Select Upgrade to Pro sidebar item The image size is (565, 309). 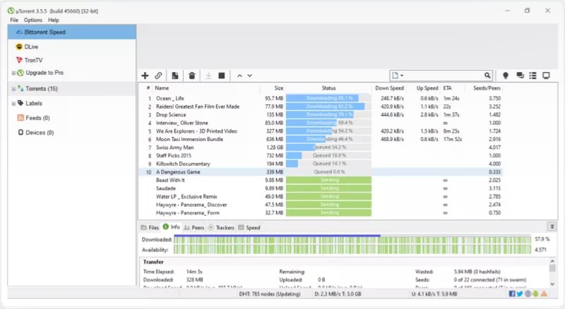click(x=44, y=73)
